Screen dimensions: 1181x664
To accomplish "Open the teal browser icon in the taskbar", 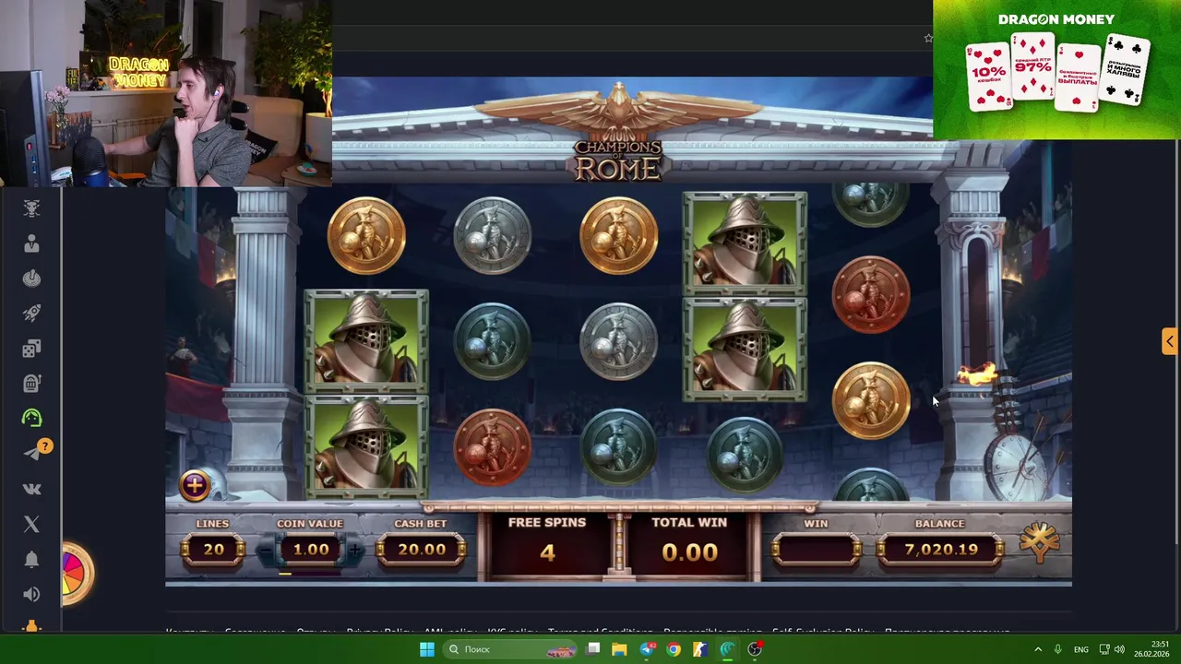I will (727, 649).
